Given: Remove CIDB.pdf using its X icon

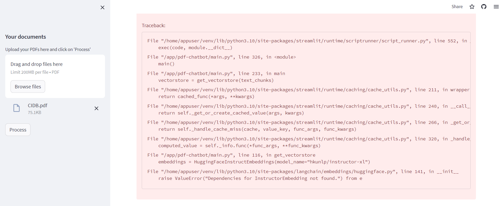Looking at the screenshot, I should click(x=96, y=108).
